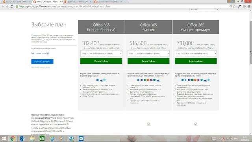Click the 'Office 365 бизнес базовый' header
Image resolution: width=252 pixels, height=142 pixels.
(101, 27)
